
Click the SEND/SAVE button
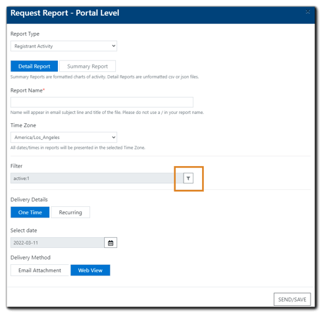(292, 299)
